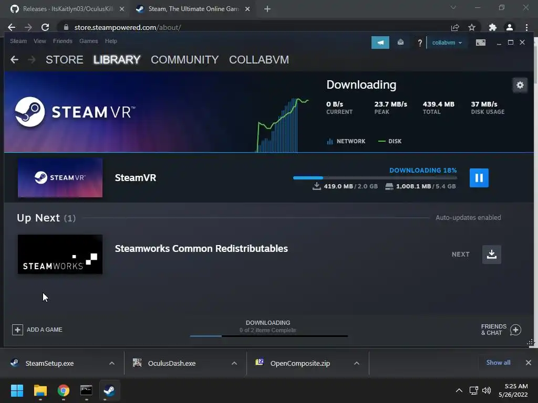538x403 pixels.
Task: Click the Steamworks thumbnail image
Action: 60,254
